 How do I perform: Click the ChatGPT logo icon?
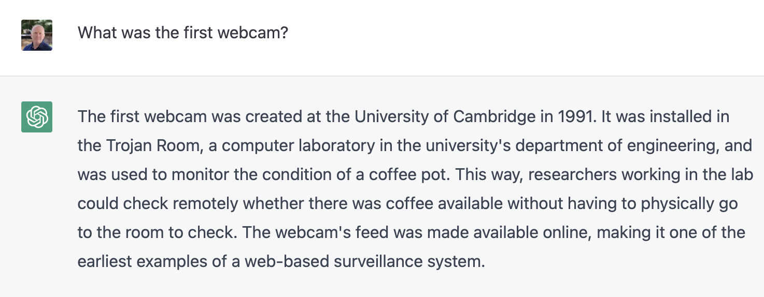point(37,117)
